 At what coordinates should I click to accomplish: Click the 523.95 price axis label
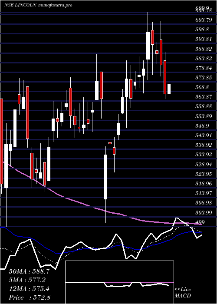click(x=204, y=174)
